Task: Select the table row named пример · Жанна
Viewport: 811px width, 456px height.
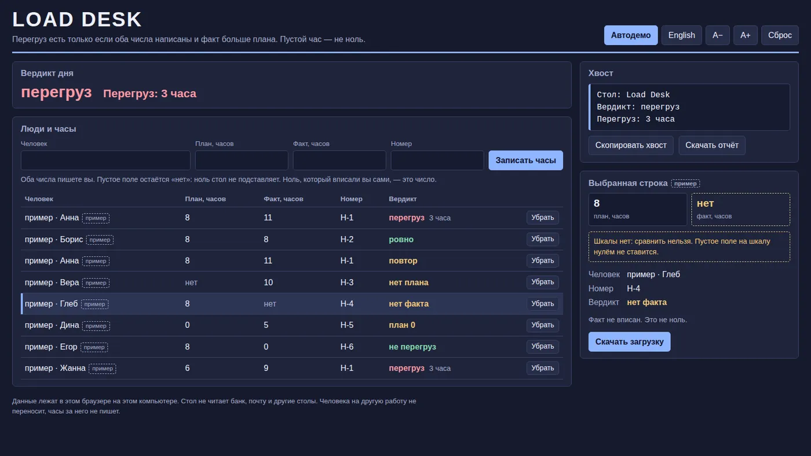Action: 292,368
